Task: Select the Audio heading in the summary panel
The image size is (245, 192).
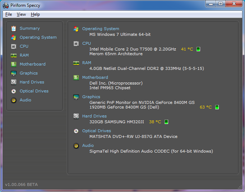Action: click(88, 145)
